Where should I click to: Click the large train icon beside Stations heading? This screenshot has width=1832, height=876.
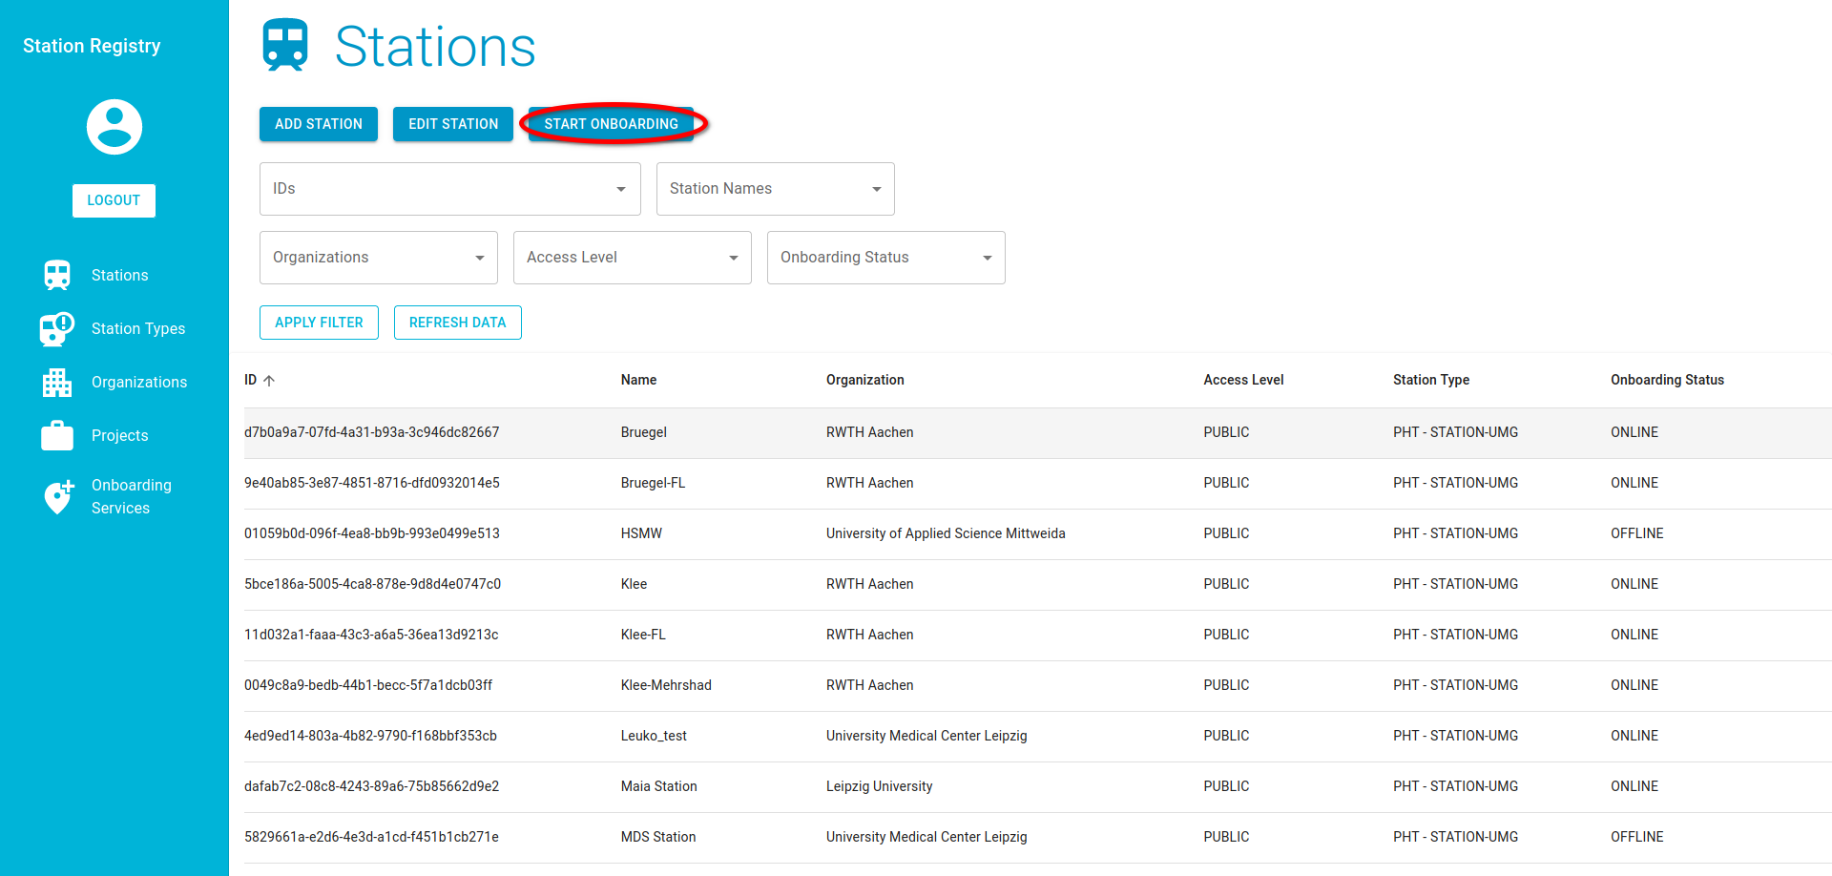pos(285,45)
